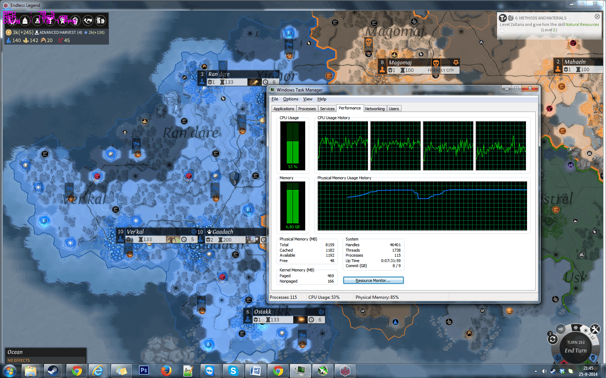Click the Natural Resources skill link
The width and height of the screenshot is (606, 378).
[x=582, y=24]
